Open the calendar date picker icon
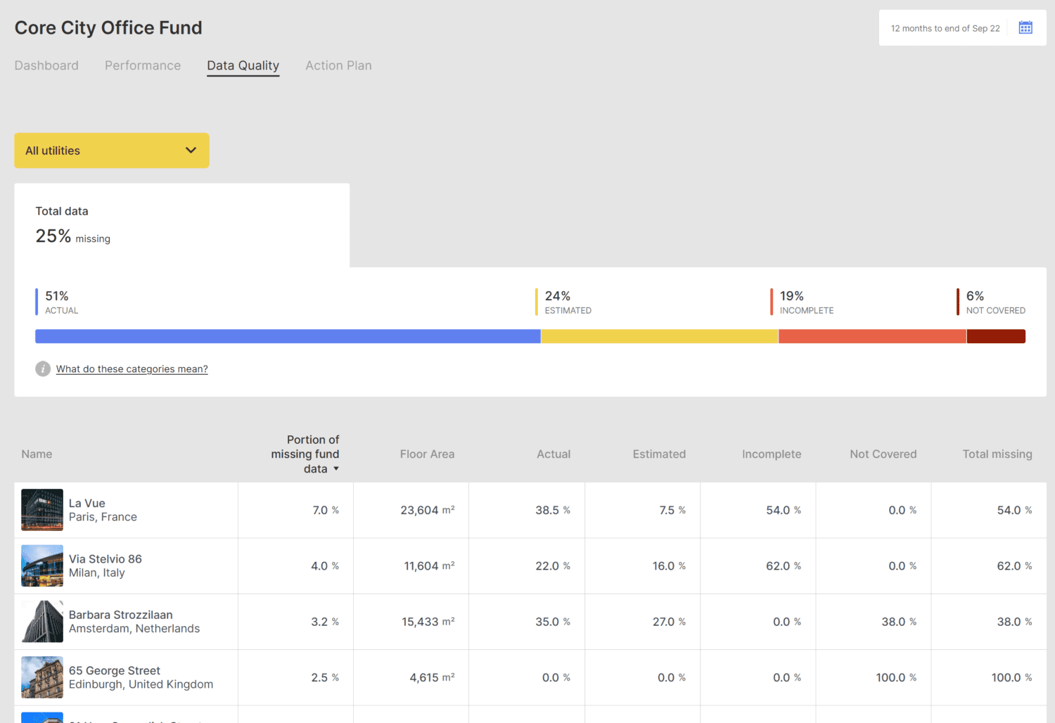 coord(1025,28)
